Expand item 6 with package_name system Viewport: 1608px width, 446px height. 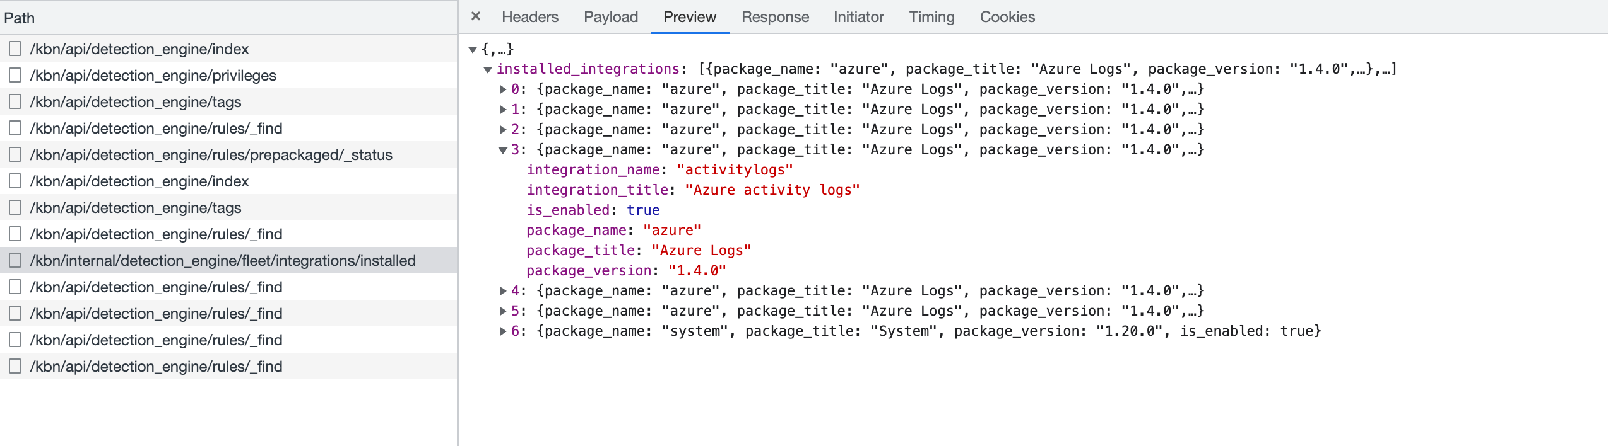coord(502,331)
